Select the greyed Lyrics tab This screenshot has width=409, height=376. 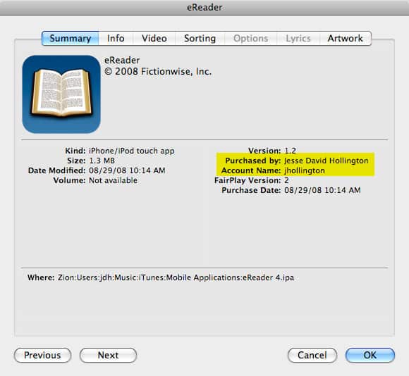[298, 38]
